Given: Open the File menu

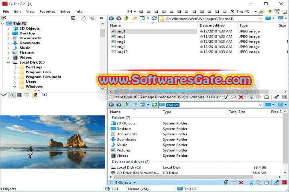Looking at the screenshot, I should coord(6,11).
